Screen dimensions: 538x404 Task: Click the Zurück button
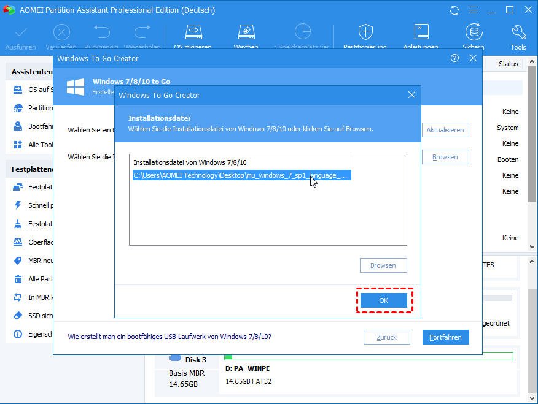[x=387, y=337]
